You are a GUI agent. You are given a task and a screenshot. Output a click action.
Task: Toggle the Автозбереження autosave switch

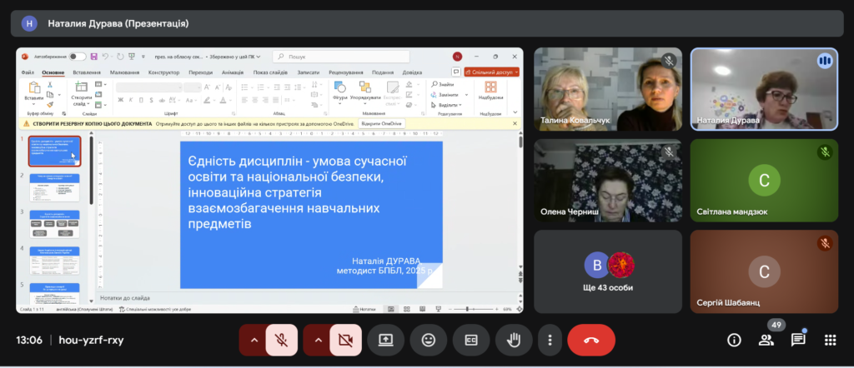tap(78, 57)
